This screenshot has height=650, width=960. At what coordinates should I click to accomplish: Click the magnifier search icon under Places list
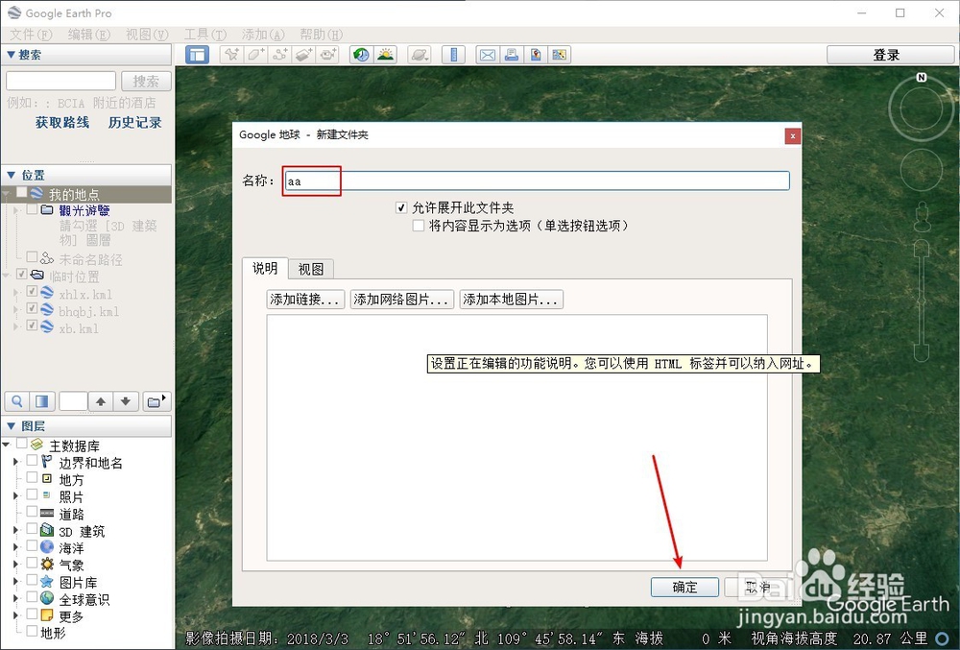17,401
